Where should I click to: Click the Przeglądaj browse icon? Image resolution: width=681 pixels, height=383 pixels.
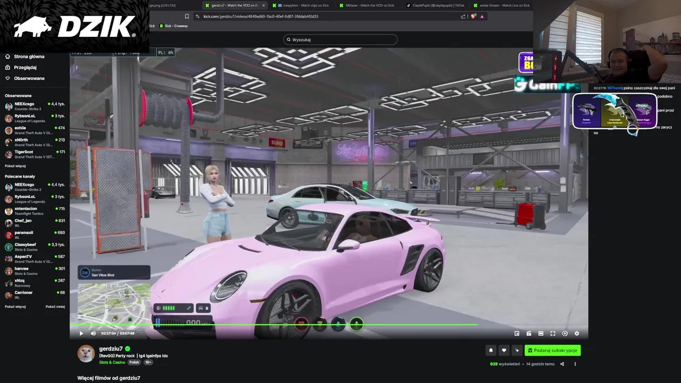[x=7, y=68]
